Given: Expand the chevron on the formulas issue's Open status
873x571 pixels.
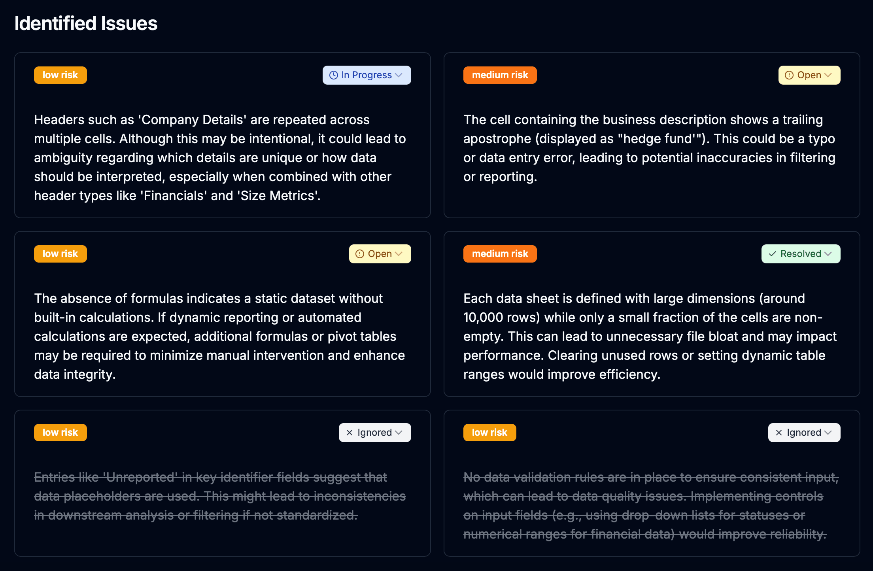Looking at the screenshot, I should click(x=399, y=254).
